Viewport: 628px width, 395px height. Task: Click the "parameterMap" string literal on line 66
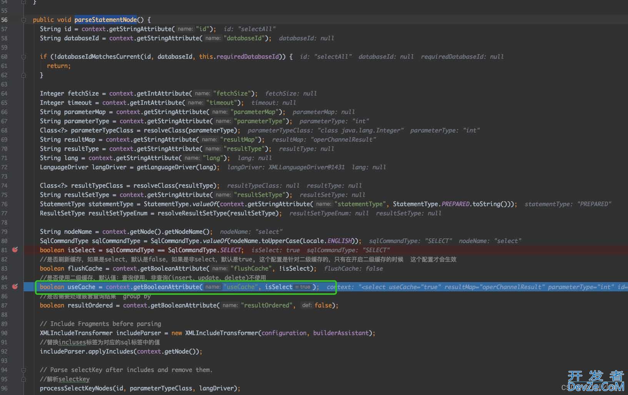255,112
